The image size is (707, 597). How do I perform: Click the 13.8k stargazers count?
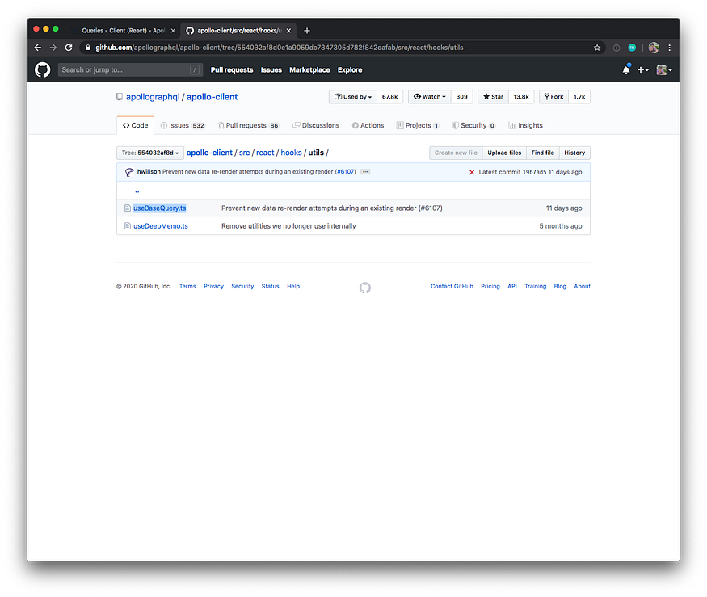click(x=521, y=96)
